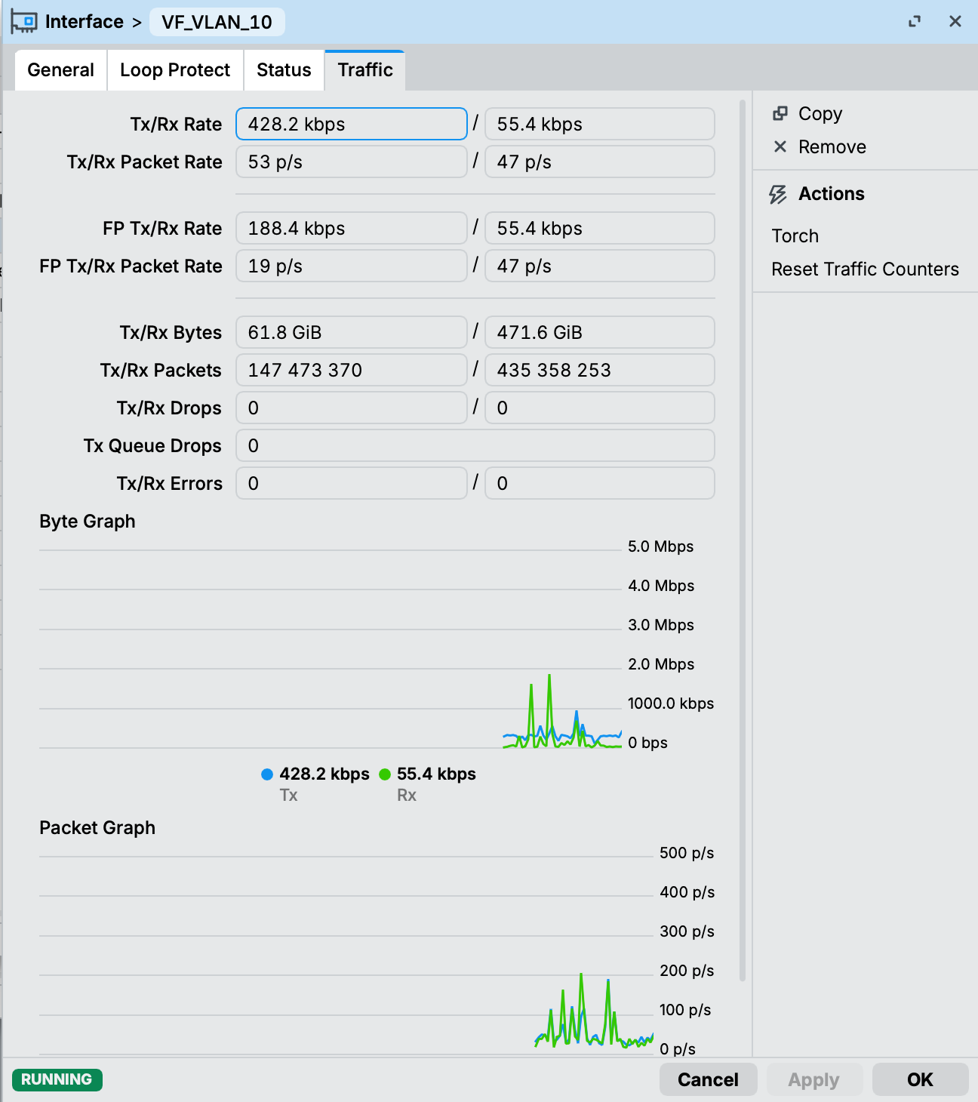Image resolution: width=978 pixels, height=1102 pixels.
Task: Open the Loop Protect tab
Action: click(175, 70)
